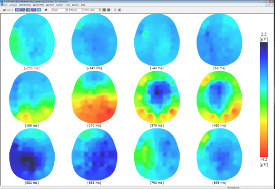Select the first blue view-mode toolbar icon

(17, 10)
